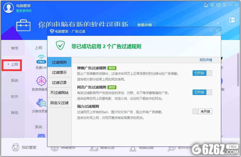Click the shield icon in main title bar

coord(212,5)
